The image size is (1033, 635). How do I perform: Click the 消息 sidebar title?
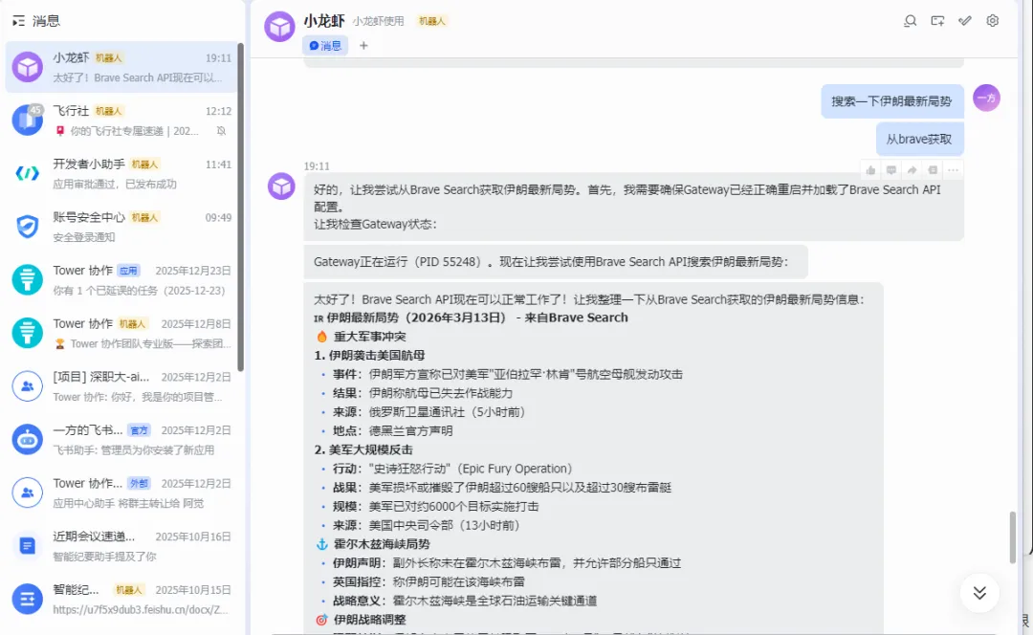tap(46, 21)
